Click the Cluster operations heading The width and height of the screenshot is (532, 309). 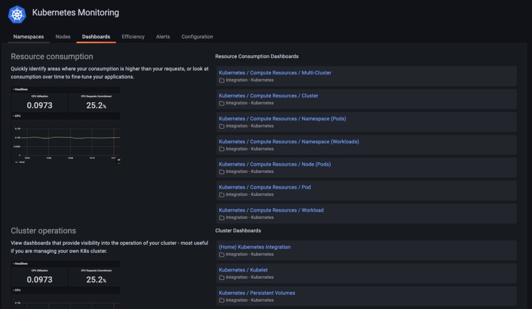pos(44,230)
